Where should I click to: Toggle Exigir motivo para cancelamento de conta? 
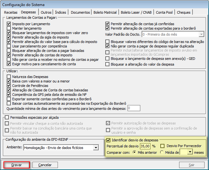coord(9,64)
